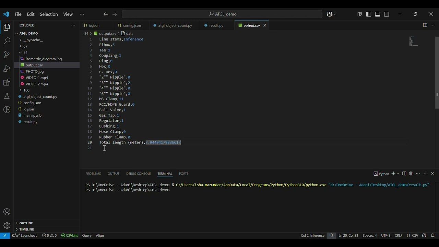This screenshot has width=439, height=247.
Task: Toggle the Secondary Side Bar visibility
Action: [387, 14]
